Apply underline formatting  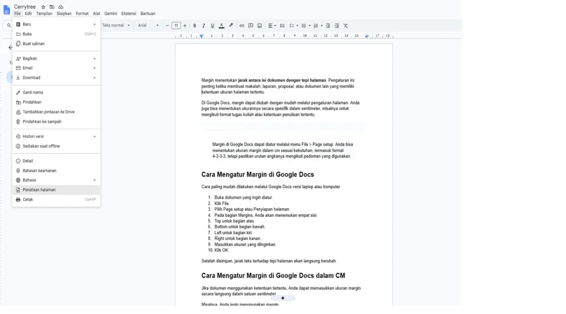click(212, 25)
